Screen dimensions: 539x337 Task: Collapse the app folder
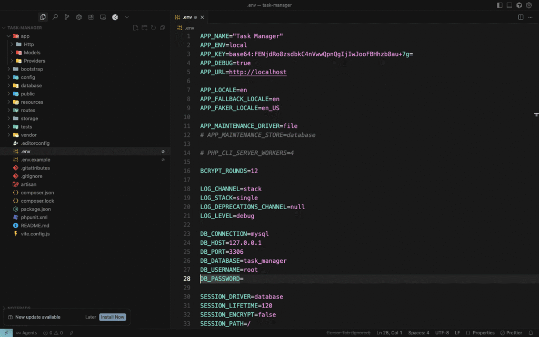(x=25, y=36)
